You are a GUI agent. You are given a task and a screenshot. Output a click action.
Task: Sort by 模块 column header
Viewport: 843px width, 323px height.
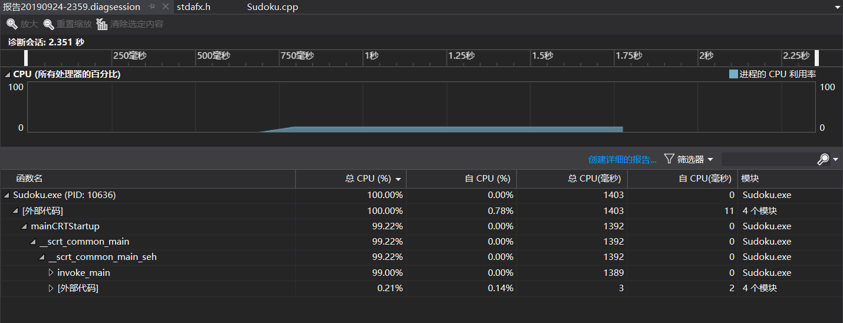[790, 179]
